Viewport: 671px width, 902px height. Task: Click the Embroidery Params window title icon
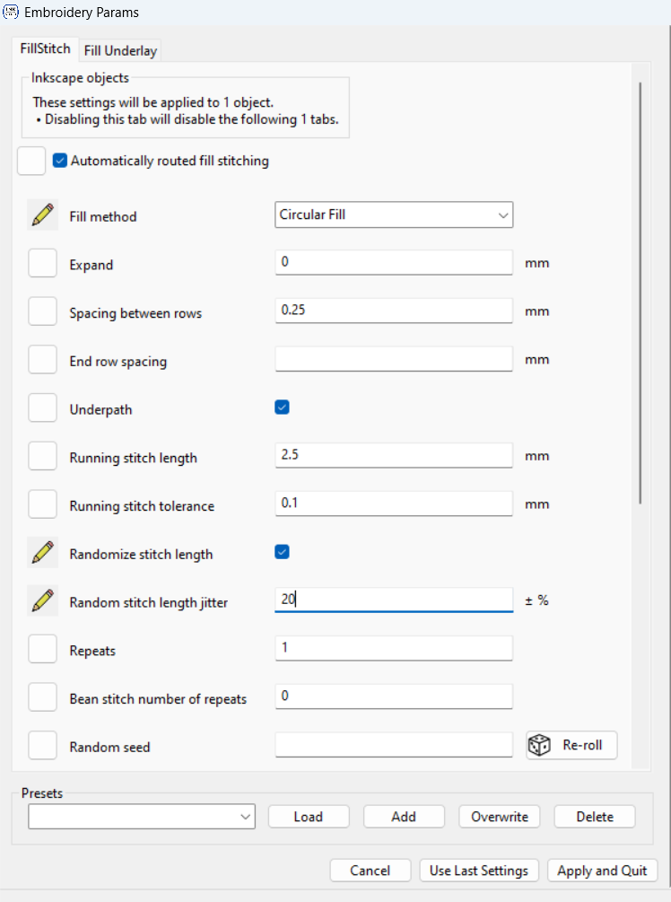[11, 12]
